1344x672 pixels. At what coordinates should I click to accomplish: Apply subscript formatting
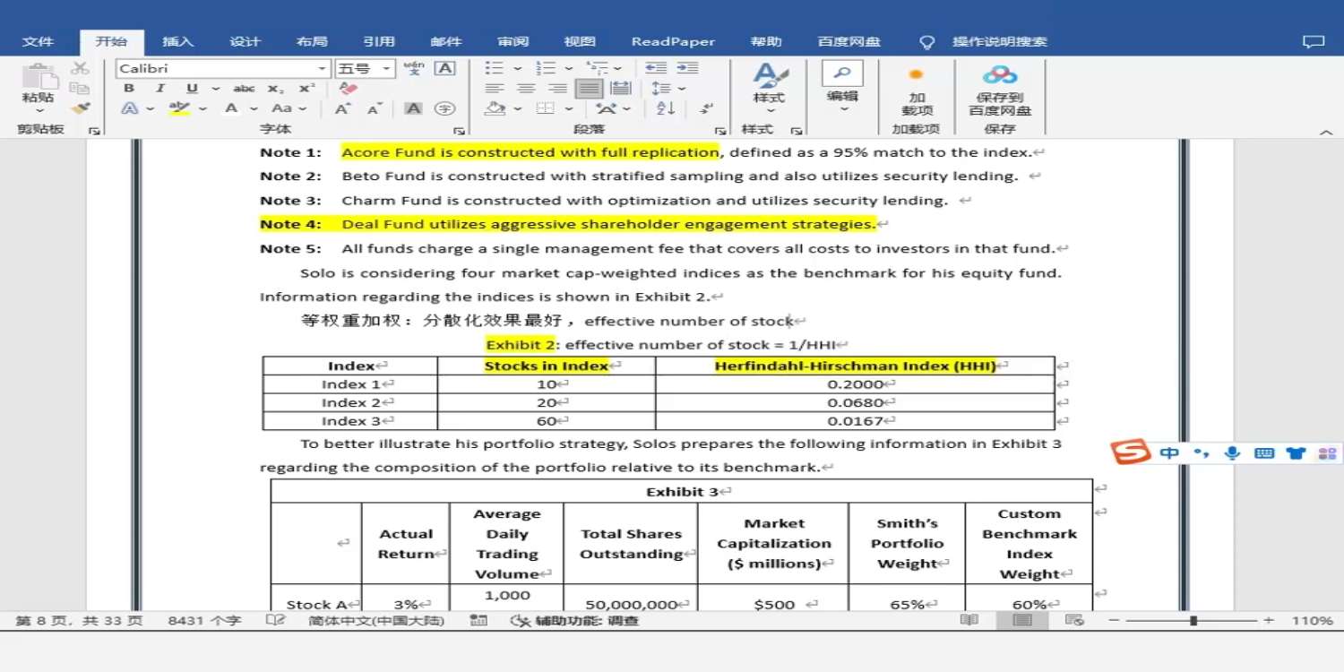pos(276,89)
